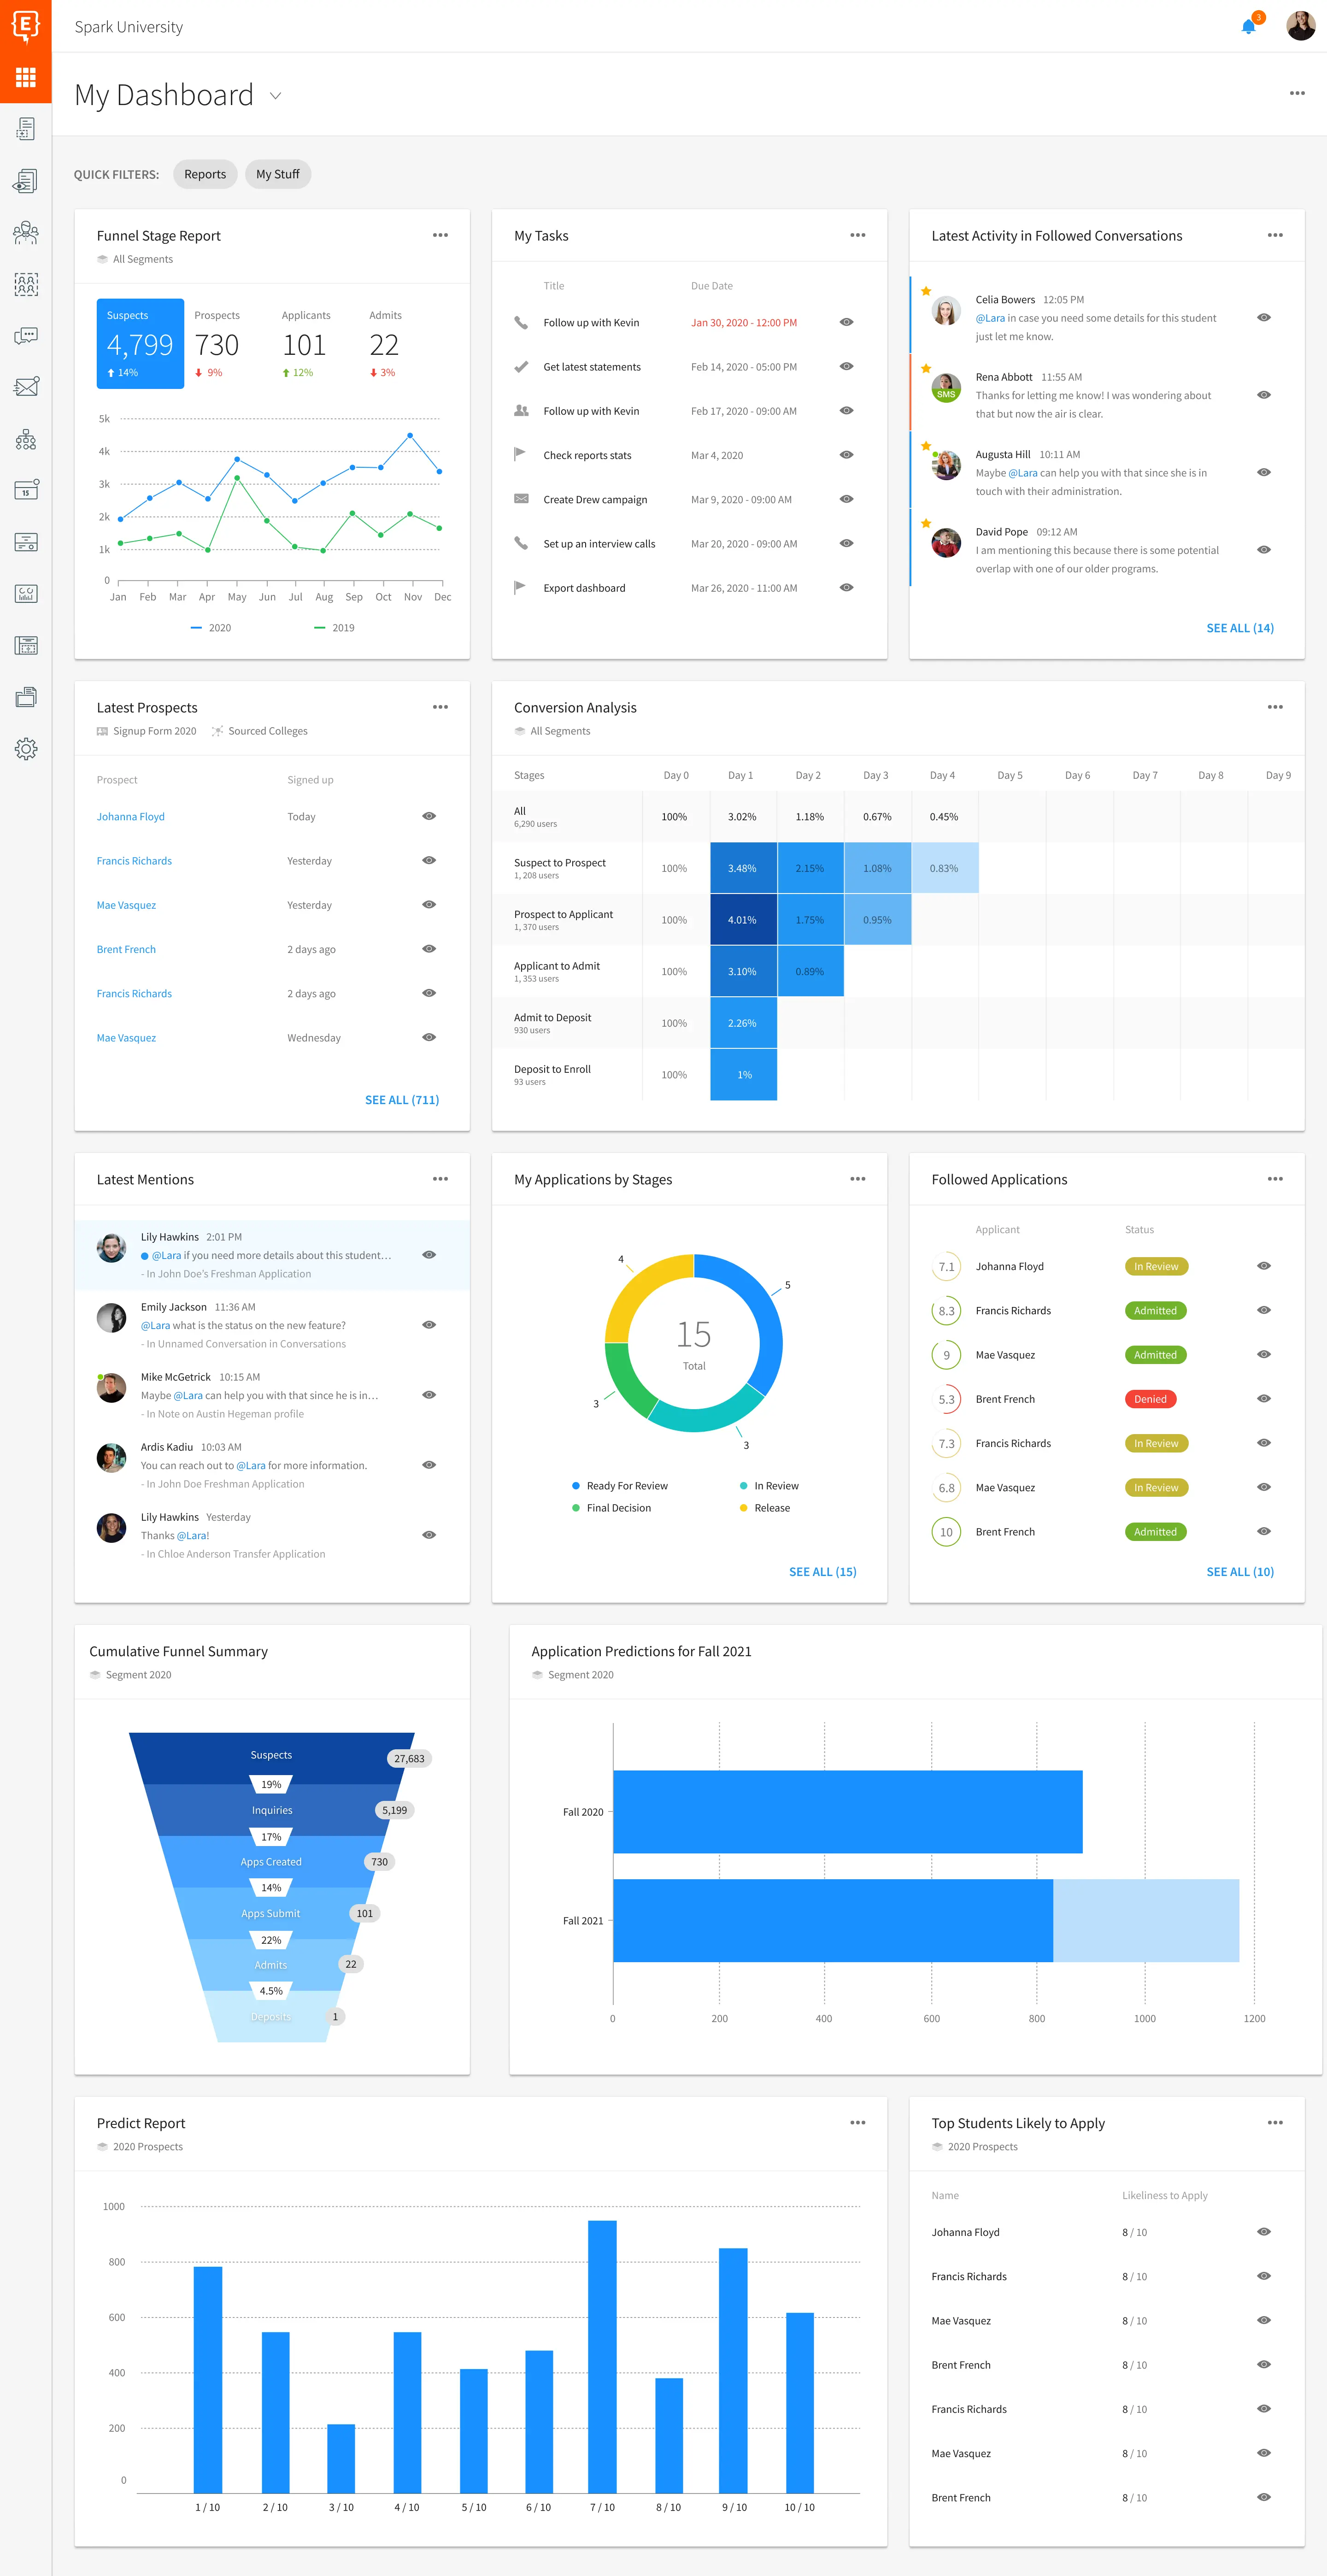Open the dashboard grid icon in sidebar
This screenshot has height=2576, width=1327.
26,77
